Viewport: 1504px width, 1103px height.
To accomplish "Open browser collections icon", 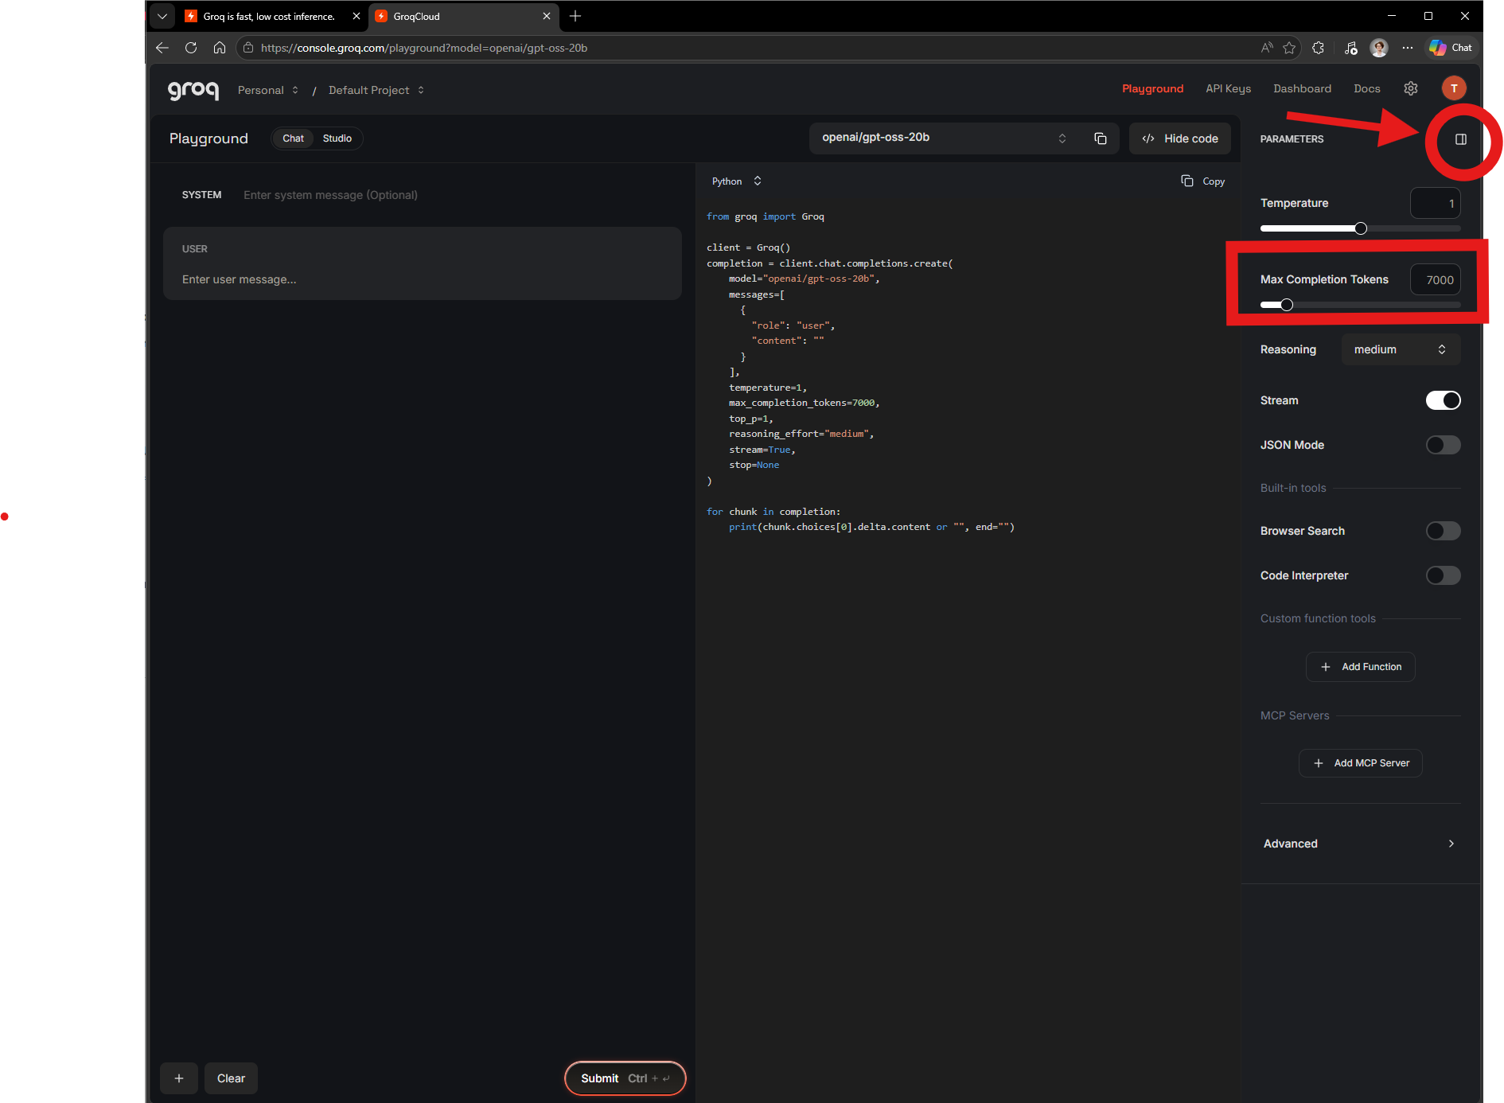I will click(1350, 48).
